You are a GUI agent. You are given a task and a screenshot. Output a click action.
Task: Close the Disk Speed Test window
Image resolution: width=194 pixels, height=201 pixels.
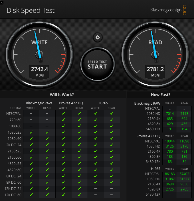click(x=2, y=2)
